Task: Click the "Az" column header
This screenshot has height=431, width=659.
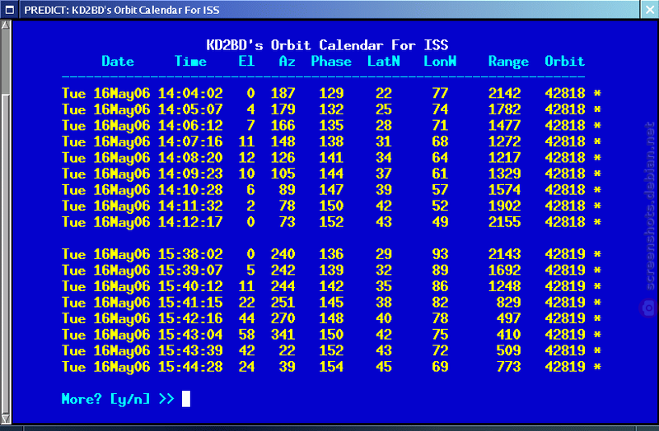Action: [287, 61]
